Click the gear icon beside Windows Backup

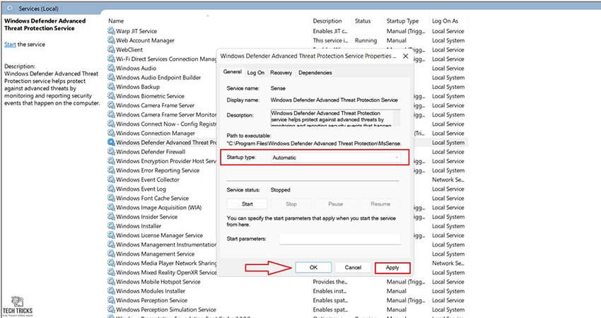click(x=111, y=87)
